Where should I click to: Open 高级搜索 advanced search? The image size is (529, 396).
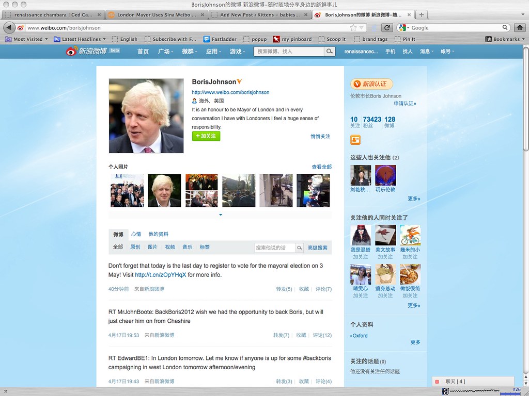pos(318,247)
